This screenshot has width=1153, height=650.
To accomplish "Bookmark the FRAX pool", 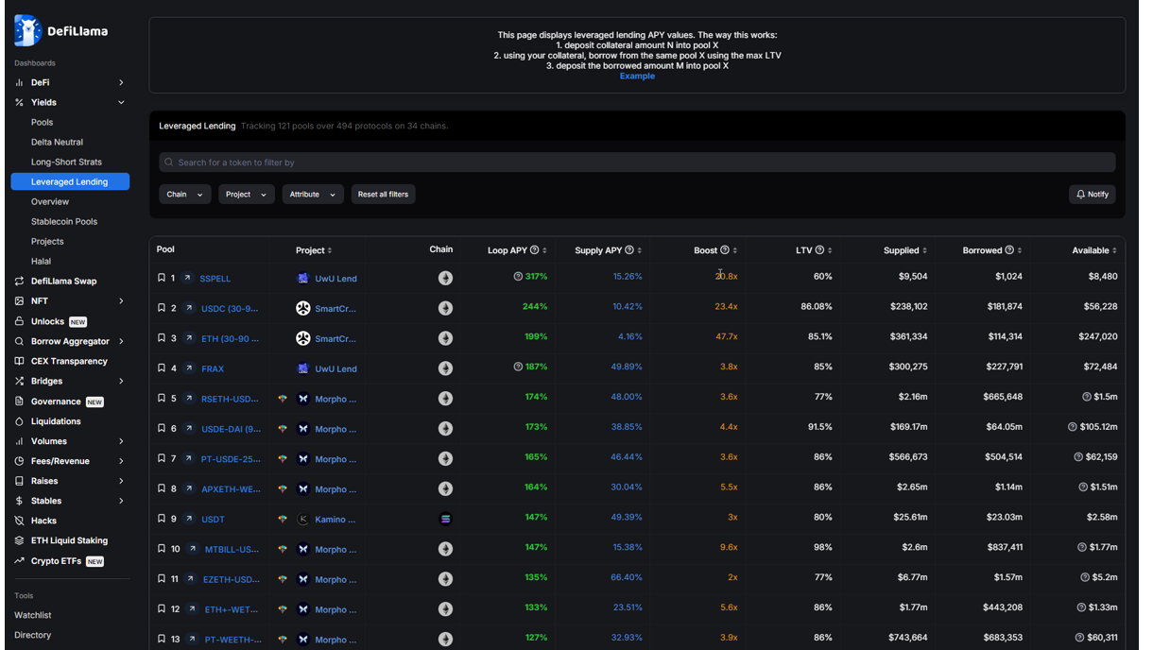I will [x=161, y=368].
